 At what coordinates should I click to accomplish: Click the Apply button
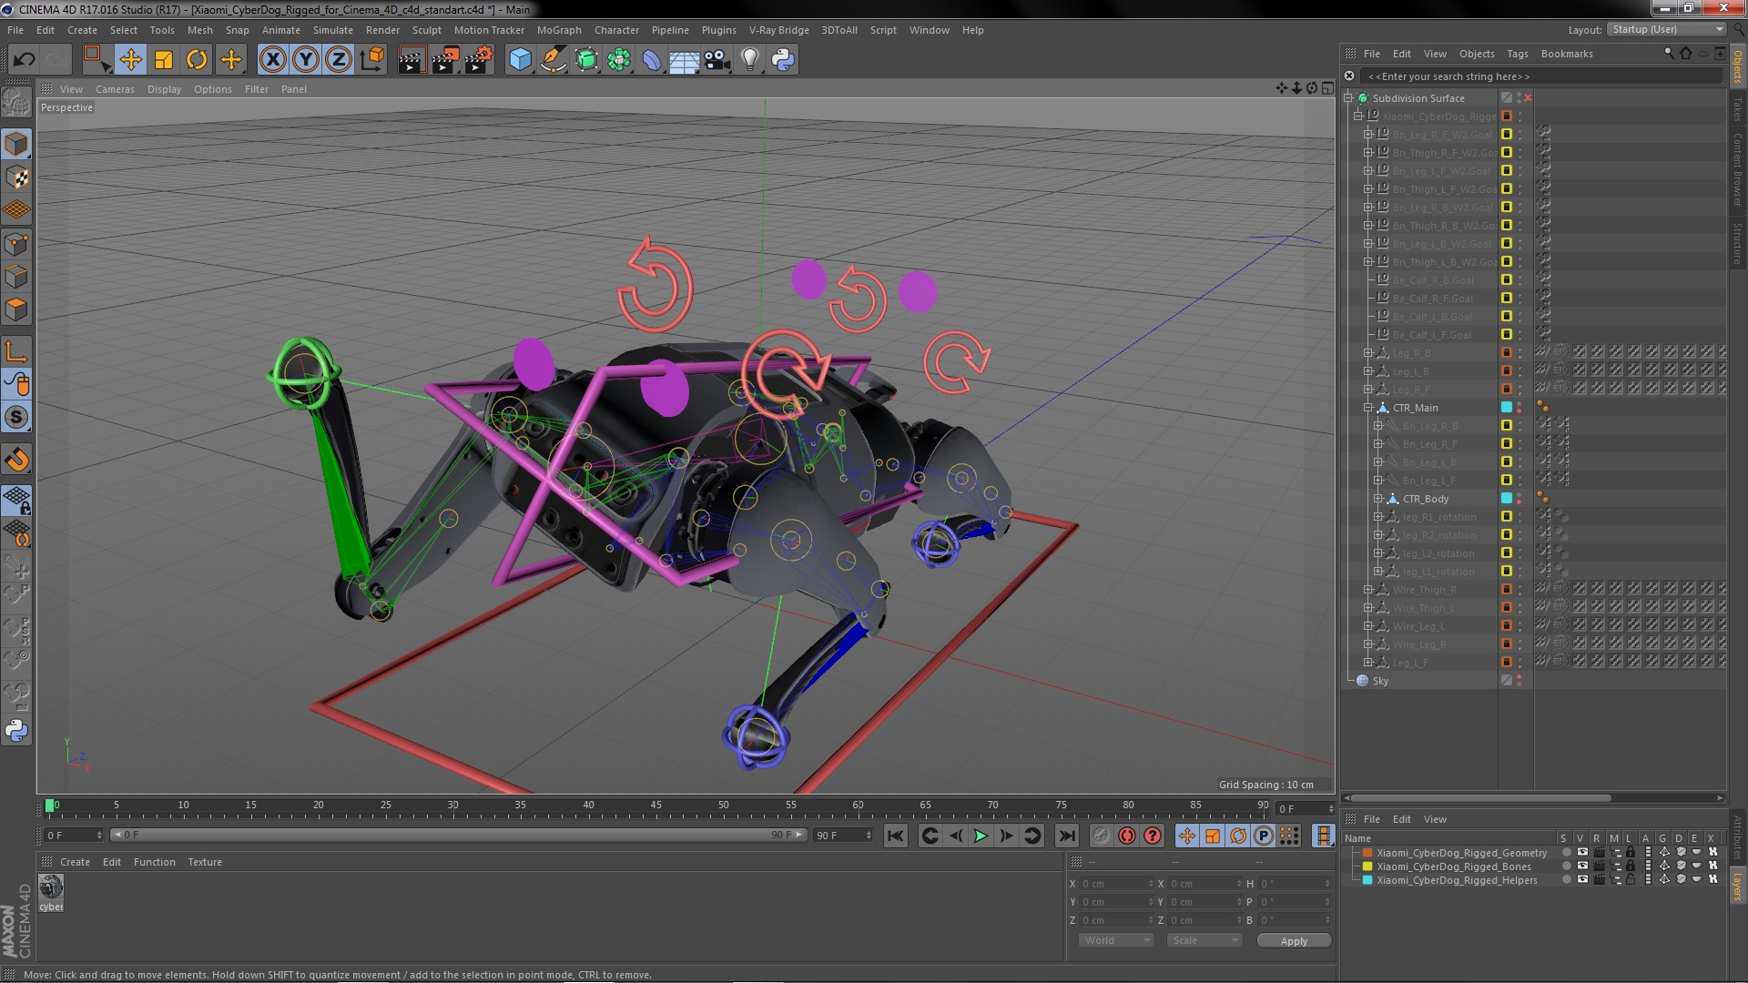[x=1294, y=941]
